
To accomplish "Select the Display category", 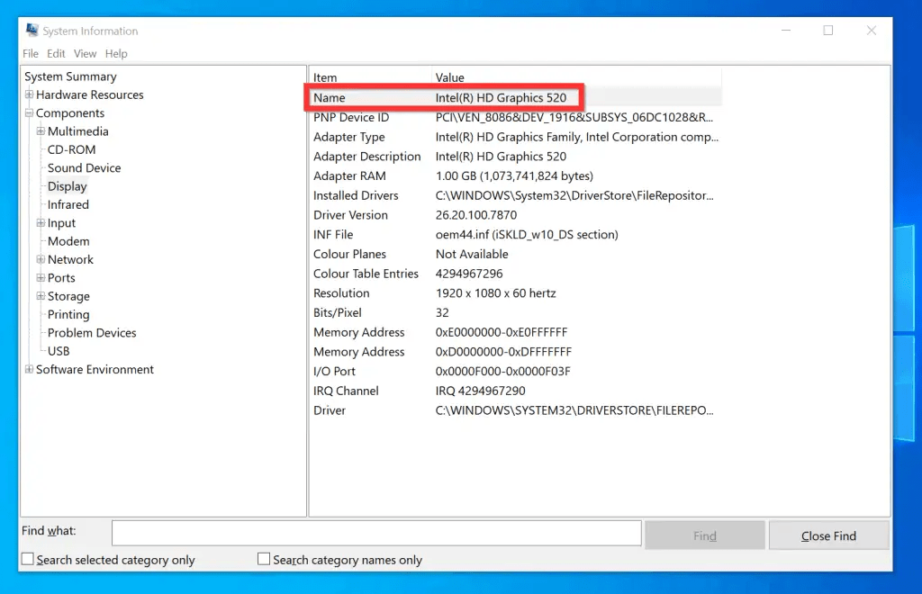I will [67, 186].
